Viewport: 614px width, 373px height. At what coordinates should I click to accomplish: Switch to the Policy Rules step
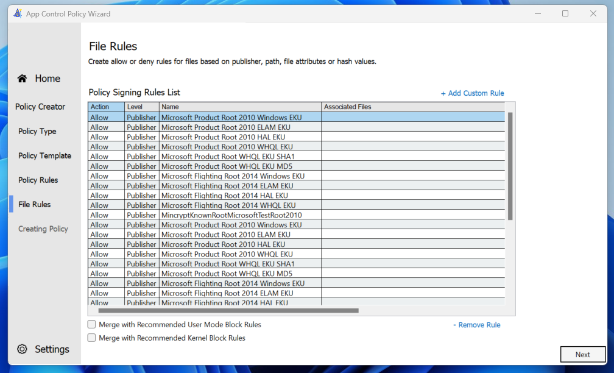(x=38, y=180)
